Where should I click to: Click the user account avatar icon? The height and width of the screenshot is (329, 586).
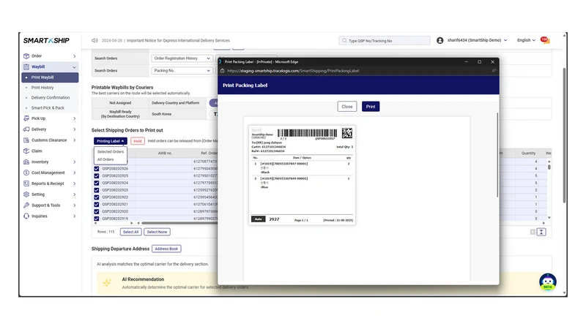(x=440, y=40)
